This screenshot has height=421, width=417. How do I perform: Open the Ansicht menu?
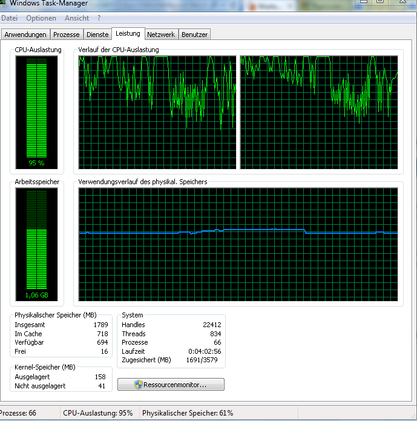point(77,18)
